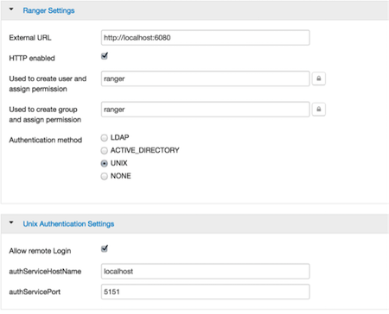The image size is (389, 314).
Task: Click the authServiceHostName input field
Action: click(206, 272)
